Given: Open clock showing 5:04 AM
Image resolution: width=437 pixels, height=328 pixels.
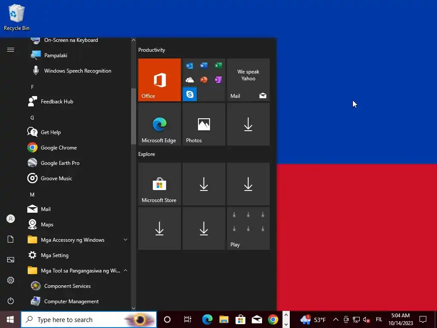Looking at the screenshot, I should [400, 319].
